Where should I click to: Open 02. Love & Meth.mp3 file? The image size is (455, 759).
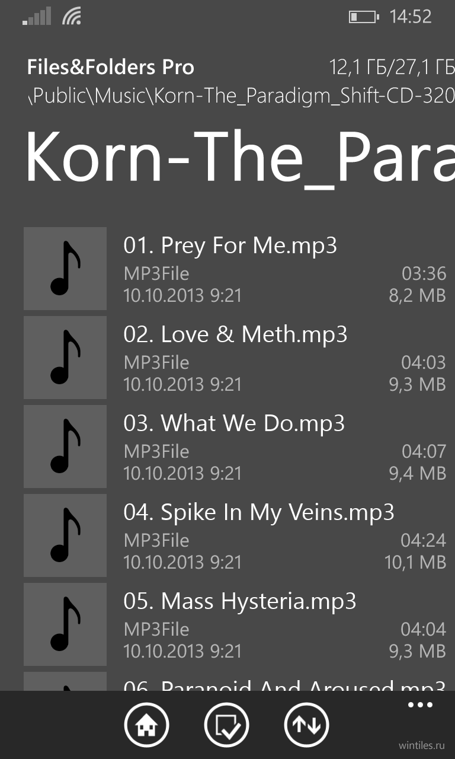coord(235,358)
